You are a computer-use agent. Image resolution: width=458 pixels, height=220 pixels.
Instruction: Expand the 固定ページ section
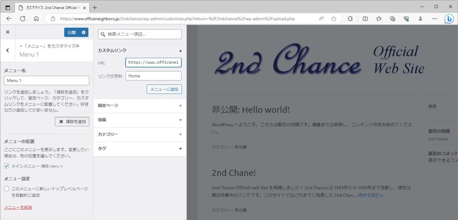click(x=140, y=106)
